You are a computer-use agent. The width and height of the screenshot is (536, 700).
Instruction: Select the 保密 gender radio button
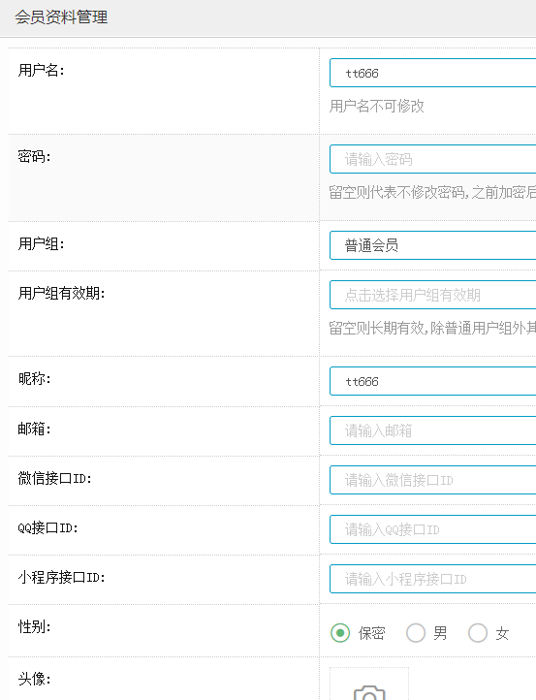click(340, 633)
